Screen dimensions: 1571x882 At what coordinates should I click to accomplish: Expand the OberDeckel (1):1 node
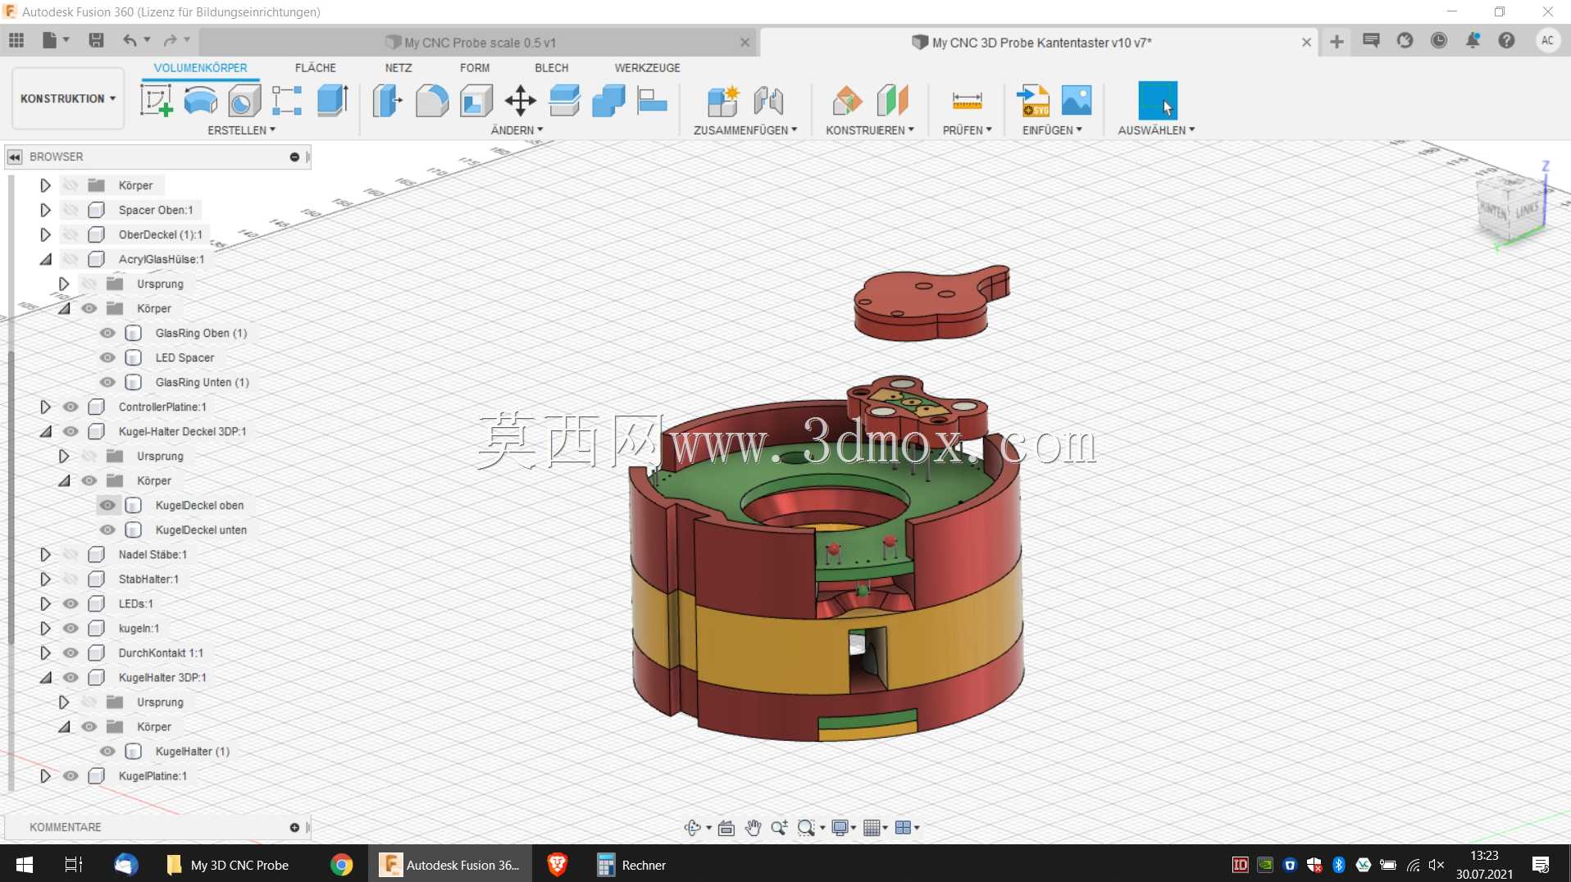click(x=45, y=234)
